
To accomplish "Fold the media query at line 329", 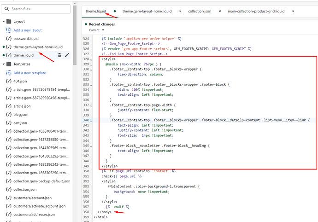I will (x=91, y=64).
